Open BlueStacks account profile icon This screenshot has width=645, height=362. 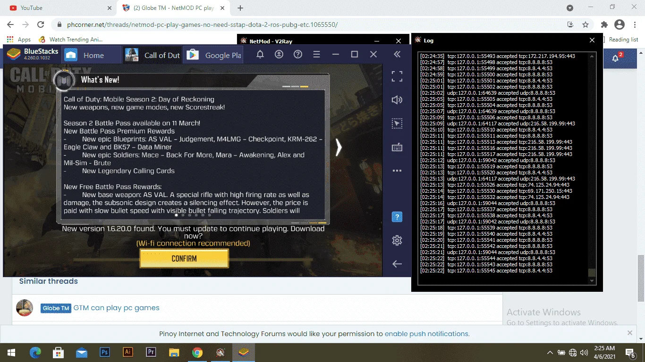279,55
